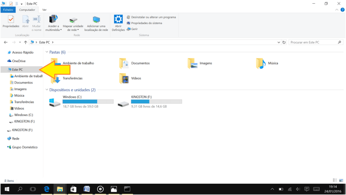Click Adicionar uma localização de rede

96,23
